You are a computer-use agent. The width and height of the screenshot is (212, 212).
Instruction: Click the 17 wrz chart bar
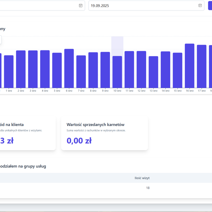pos(202,66)
